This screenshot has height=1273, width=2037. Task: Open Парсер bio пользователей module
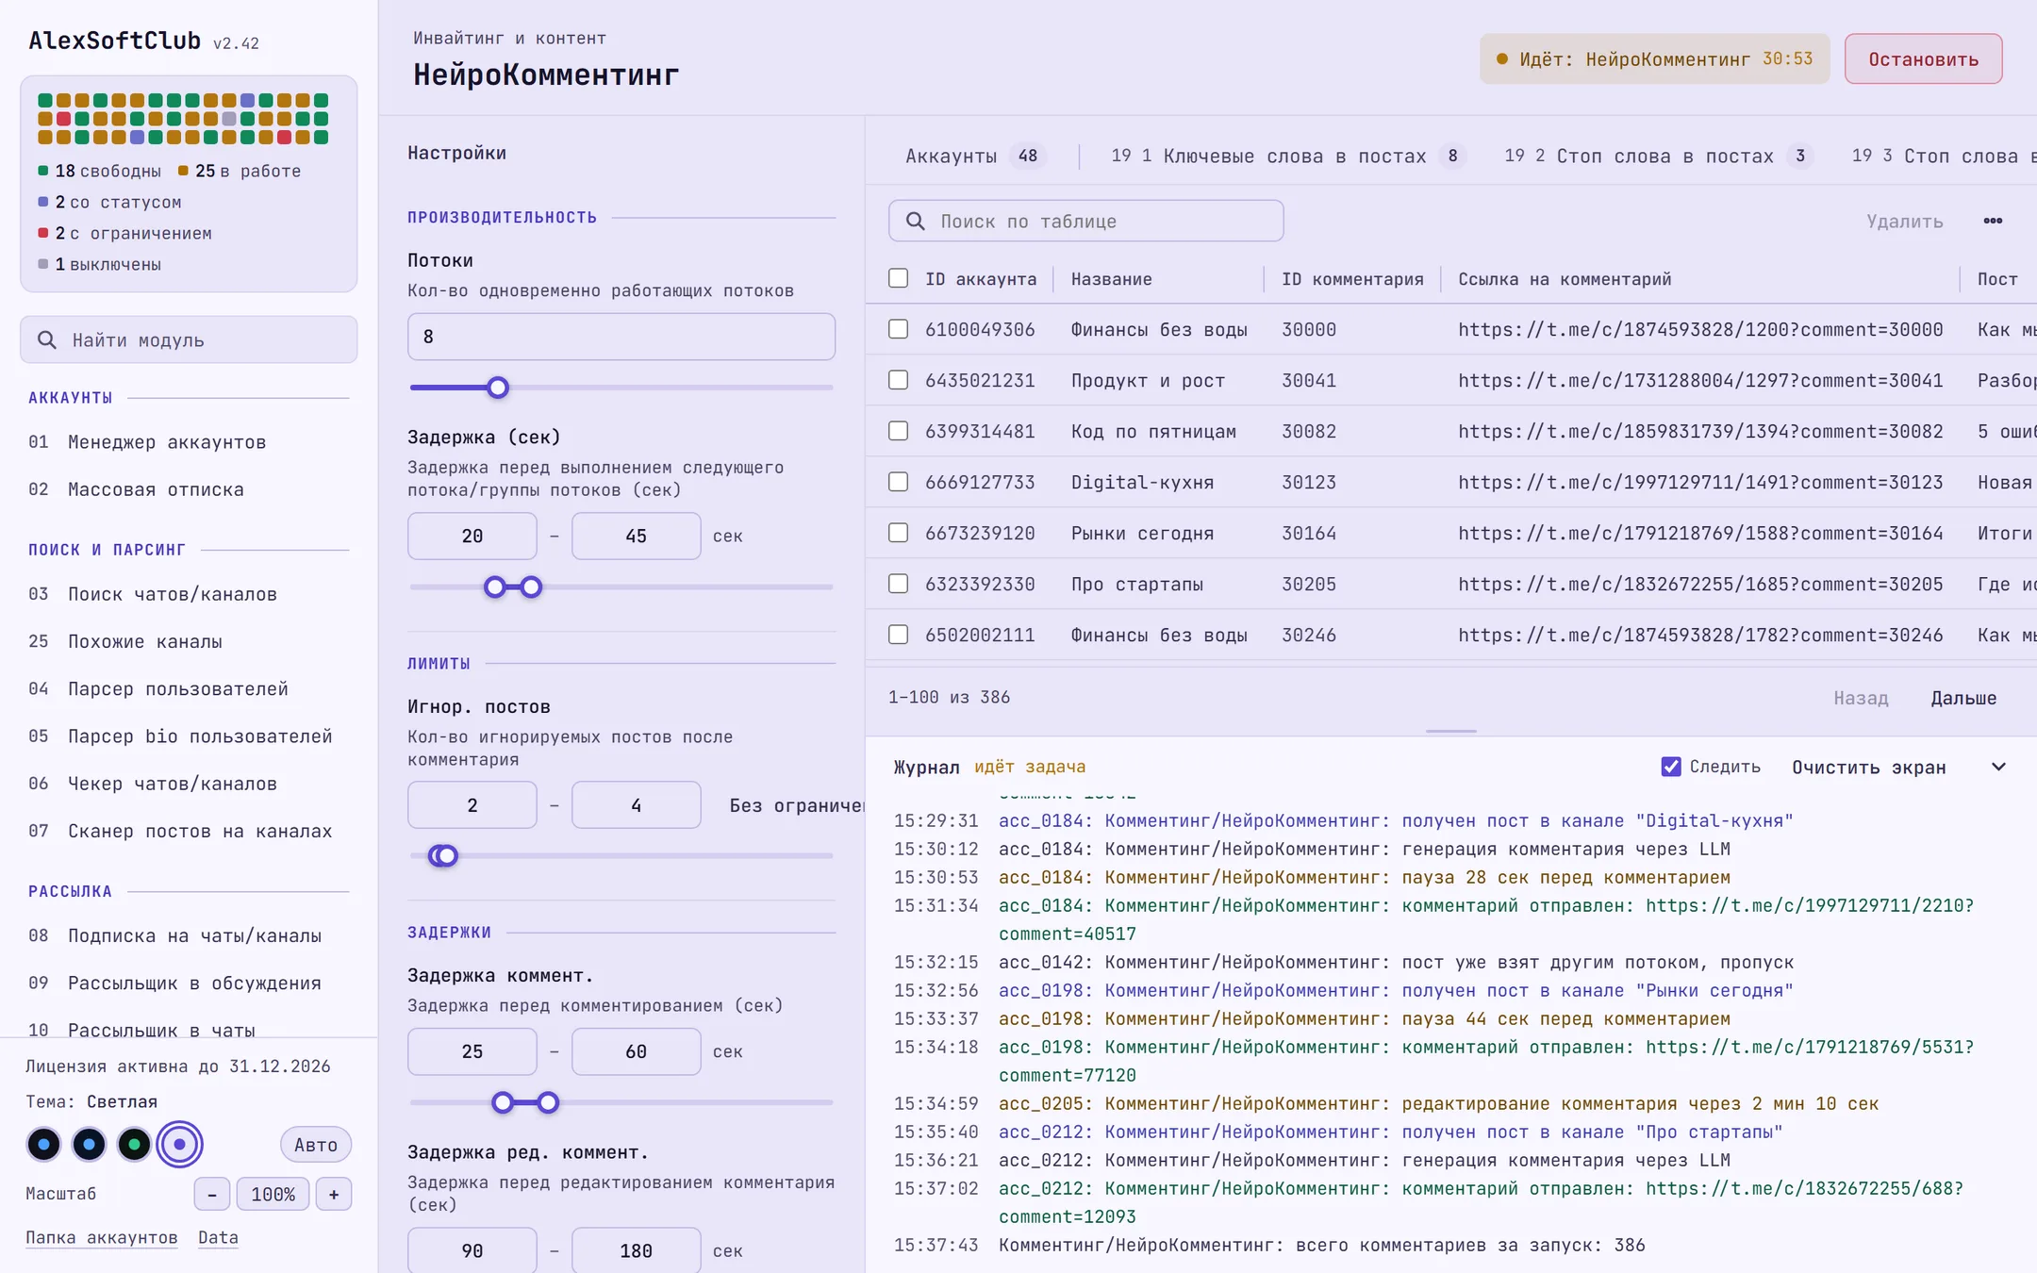pos(189,736)
